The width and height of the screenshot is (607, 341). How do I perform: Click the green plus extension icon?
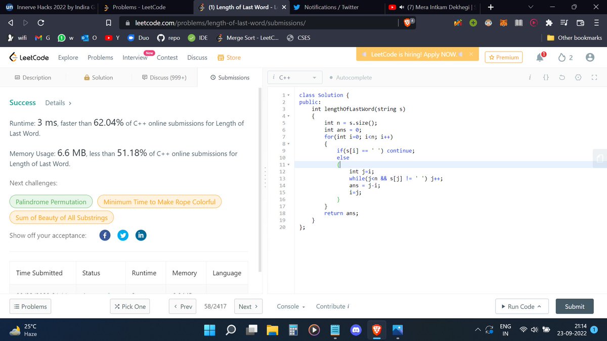[473, 23]
